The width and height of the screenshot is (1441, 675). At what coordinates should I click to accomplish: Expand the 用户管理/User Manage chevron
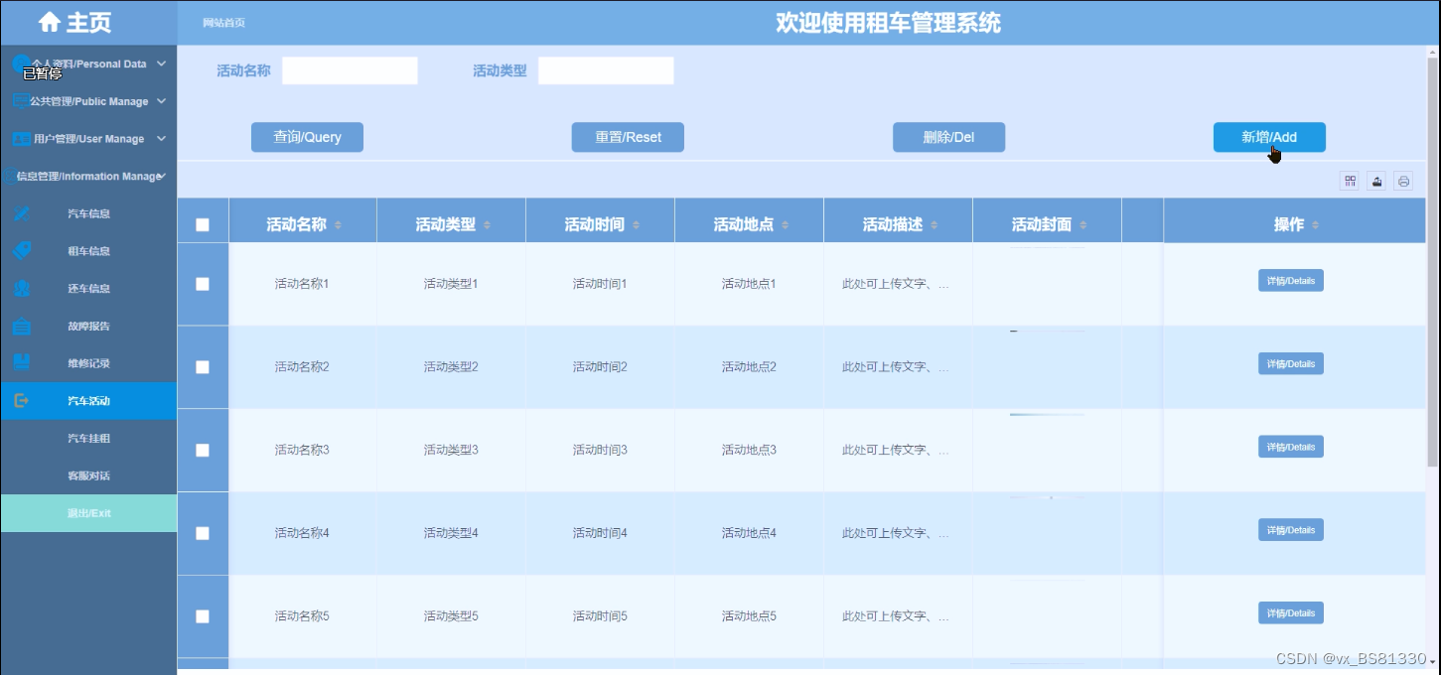tap(161, 139)
